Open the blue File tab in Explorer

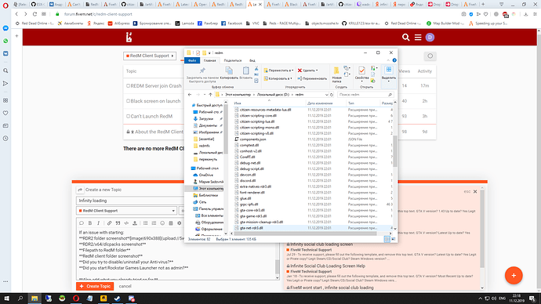pos(192,60)
